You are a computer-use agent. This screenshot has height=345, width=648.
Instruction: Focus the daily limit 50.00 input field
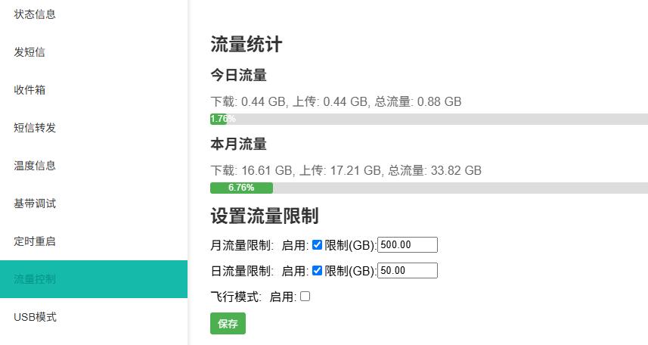click(408, 271)
